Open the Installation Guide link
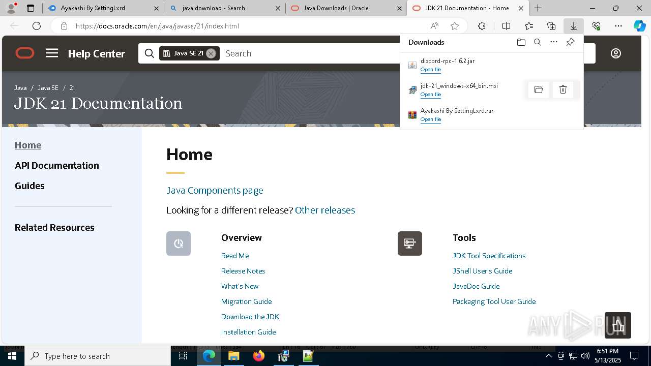Image resolution: width=651 pixels, height=366 pixels. coord(248,332)
